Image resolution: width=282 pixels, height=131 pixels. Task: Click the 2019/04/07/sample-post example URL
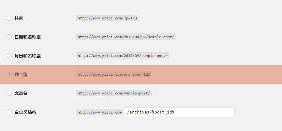(126, 37)
